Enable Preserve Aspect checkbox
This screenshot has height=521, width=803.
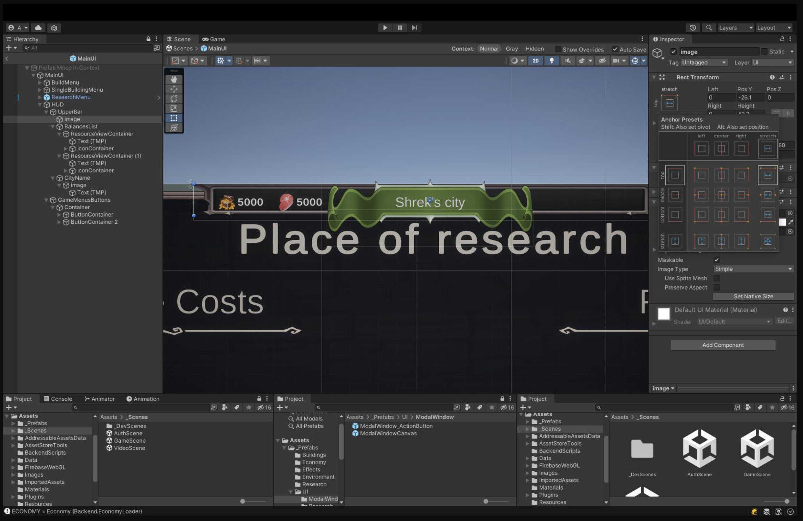tap(716, 287)
